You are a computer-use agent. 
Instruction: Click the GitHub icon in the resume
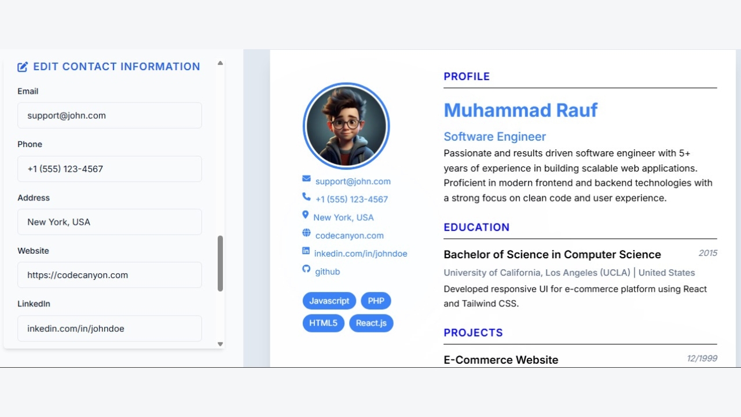(306, 269)
